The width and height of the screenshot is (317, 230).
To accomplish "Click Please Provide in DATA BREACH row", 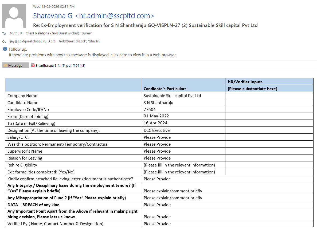I will (157, 205).
